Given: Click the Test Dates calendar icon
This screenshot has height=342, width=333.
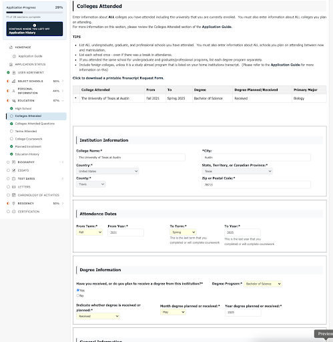Looking at the screenshot, I should [14, 178].
